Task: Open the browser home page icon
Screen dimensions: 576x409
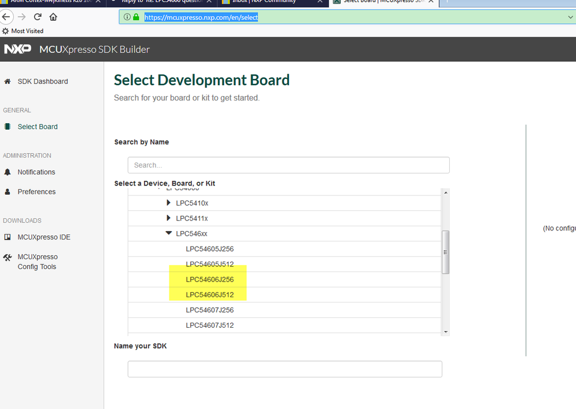Action: pos(53,17)
